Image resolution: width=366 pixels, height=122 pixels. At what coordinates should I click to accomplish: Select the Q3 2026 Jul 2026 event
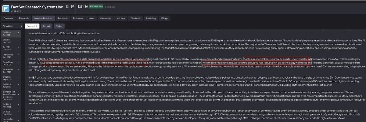click(11, 34)
